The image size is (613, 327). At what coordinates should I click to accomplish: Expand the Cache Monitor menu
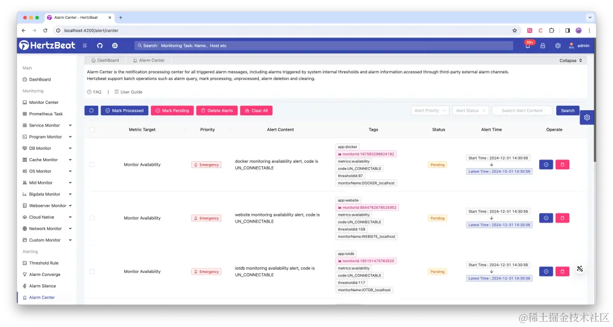pos(47,160)
